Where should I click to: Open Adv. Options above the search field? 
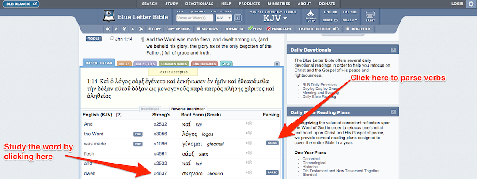coord(221,11)
